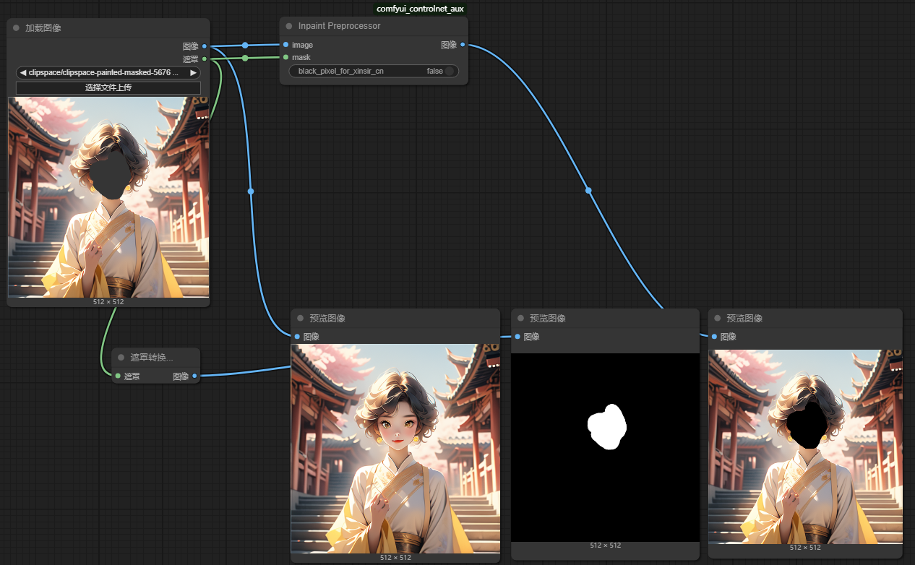Open the clipspace-painted-masked file list

(x=105, y=73)
